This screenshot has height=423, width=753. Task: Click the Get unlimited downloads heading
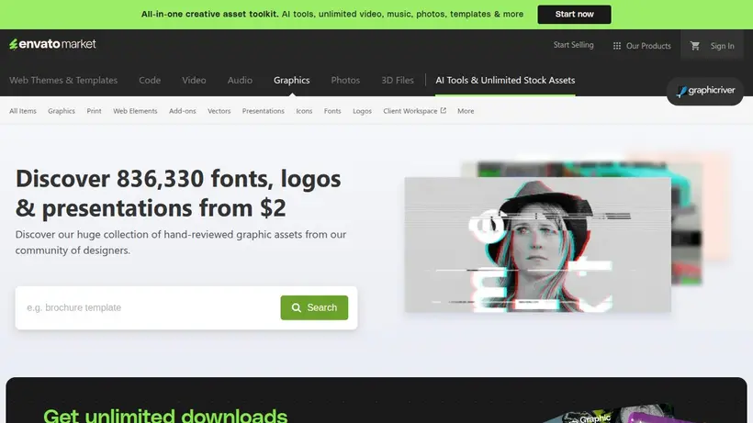coord(165,415)
